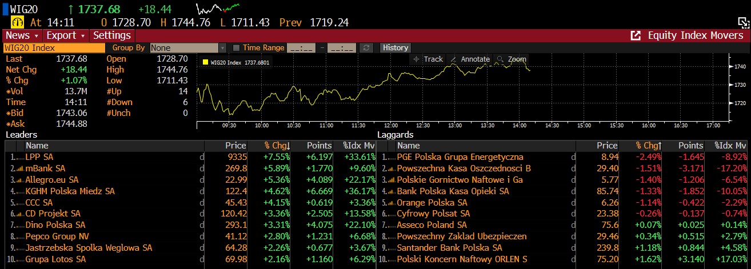Click Equity Index Movers title link
751x269 pixels.
tap(695, 35)
